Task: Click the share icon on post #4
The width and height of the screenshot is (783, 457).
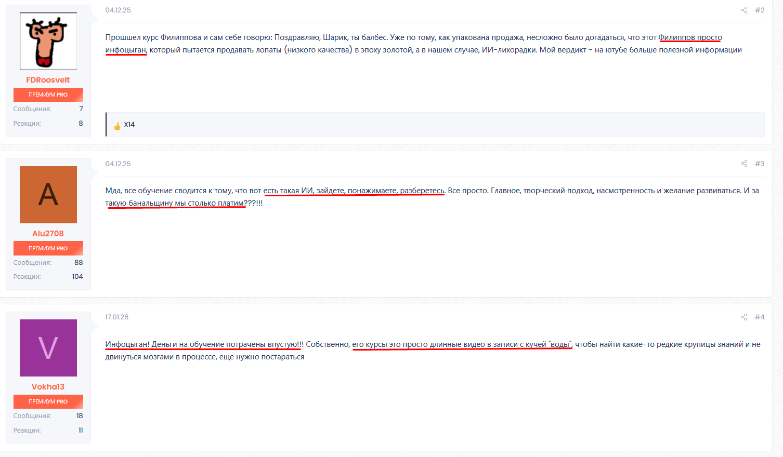Action: tap(744, 317)
